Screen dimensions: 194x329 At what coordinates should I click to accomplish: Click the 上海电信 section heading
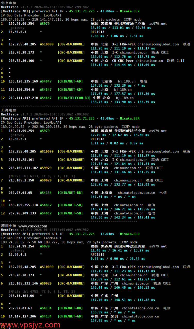tap(8, 110)
